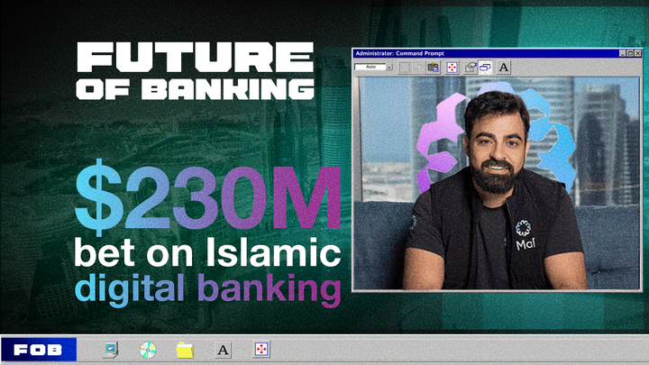
Task: Click the Administrator: Command Prompt title bar
Action: (497, 53)
